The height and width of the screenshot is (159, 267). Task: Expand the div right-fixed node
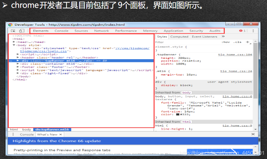(x=18, y=73)
